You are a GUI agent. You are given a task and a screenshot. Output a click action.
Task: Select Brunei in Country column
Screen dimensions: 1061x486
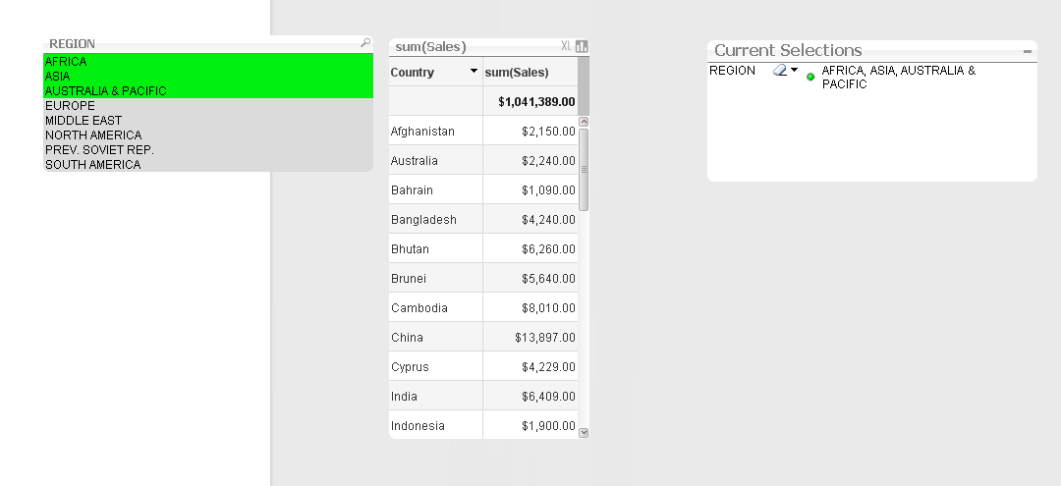click(436, 278)
